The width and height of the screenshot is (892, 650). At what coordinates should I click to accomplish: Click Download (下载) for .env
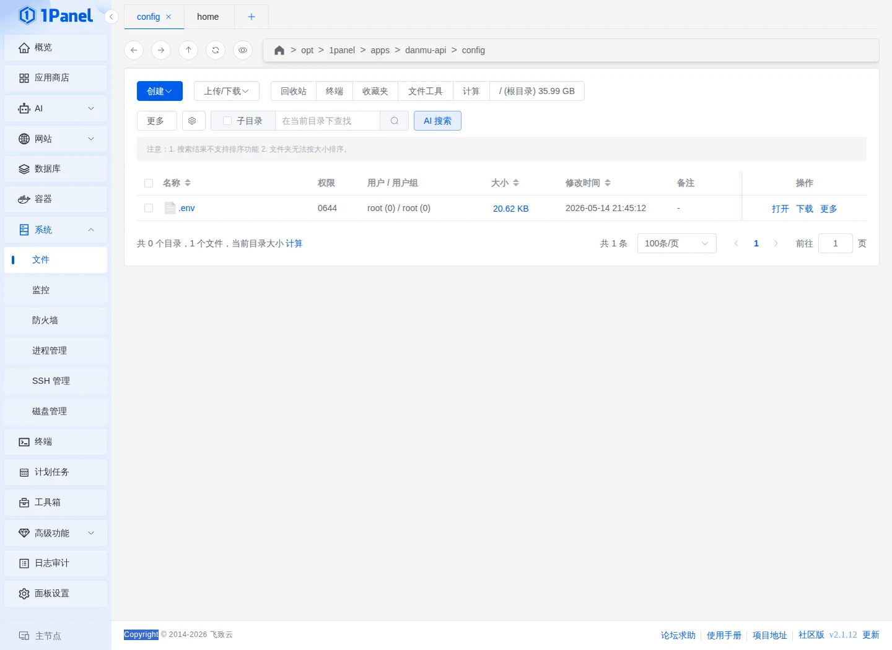[x=805, y=209]
